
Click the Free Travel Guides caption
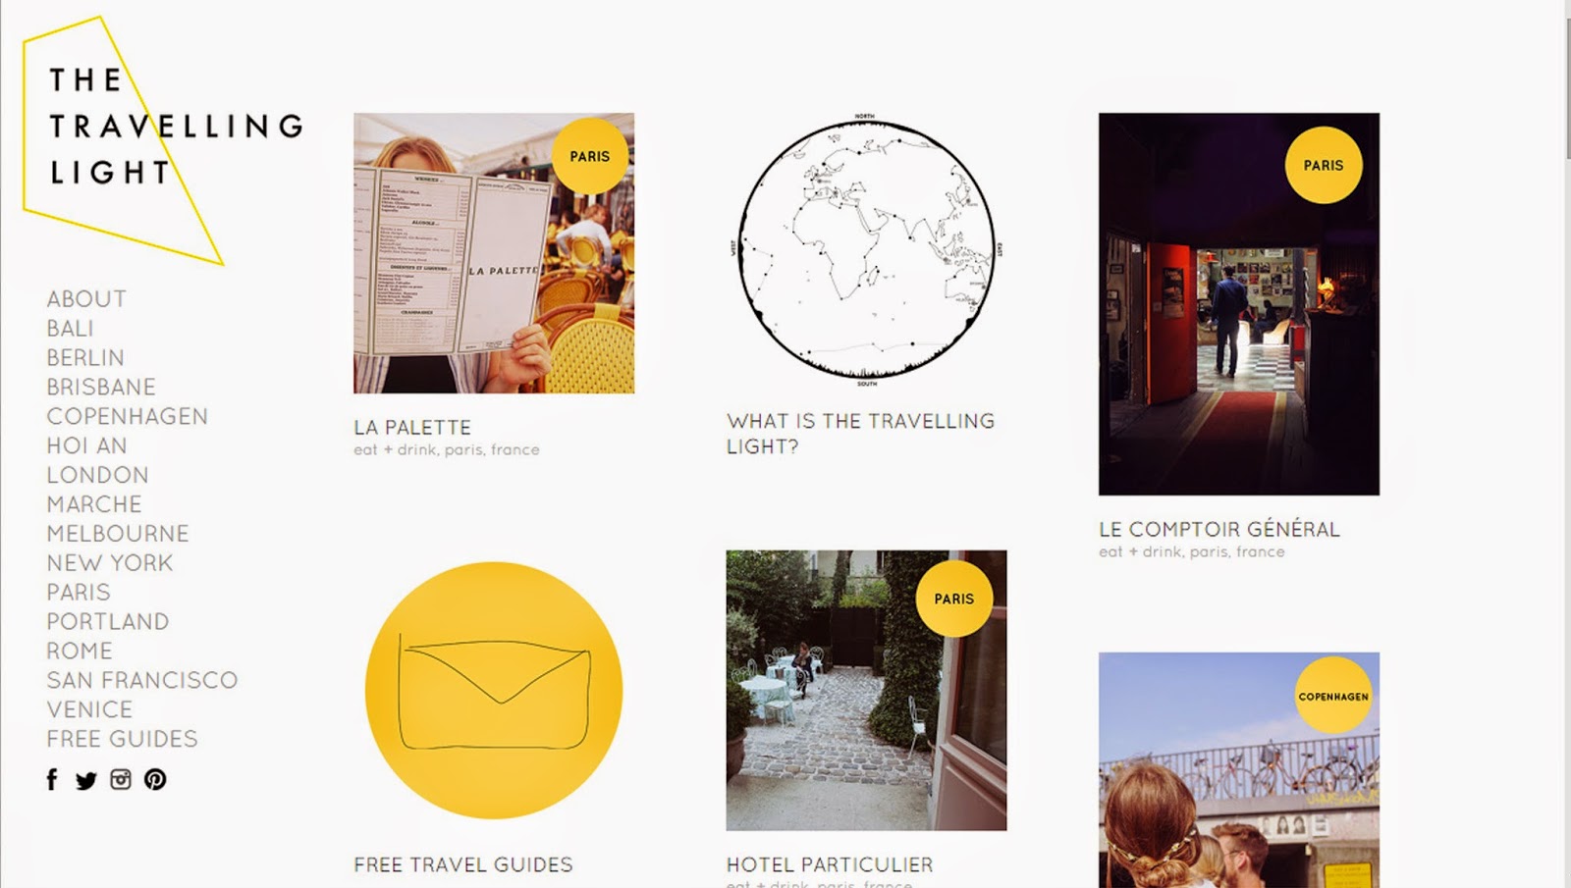click(463, 865)
